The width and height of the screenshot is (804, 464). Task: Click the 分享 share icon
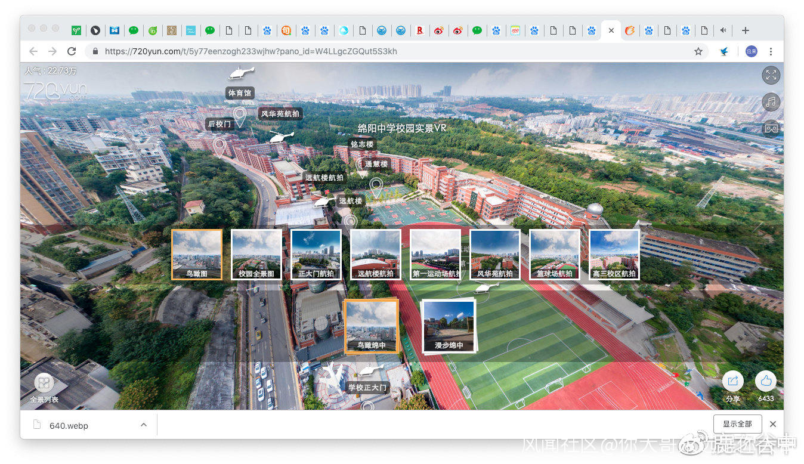coord(732,381)
